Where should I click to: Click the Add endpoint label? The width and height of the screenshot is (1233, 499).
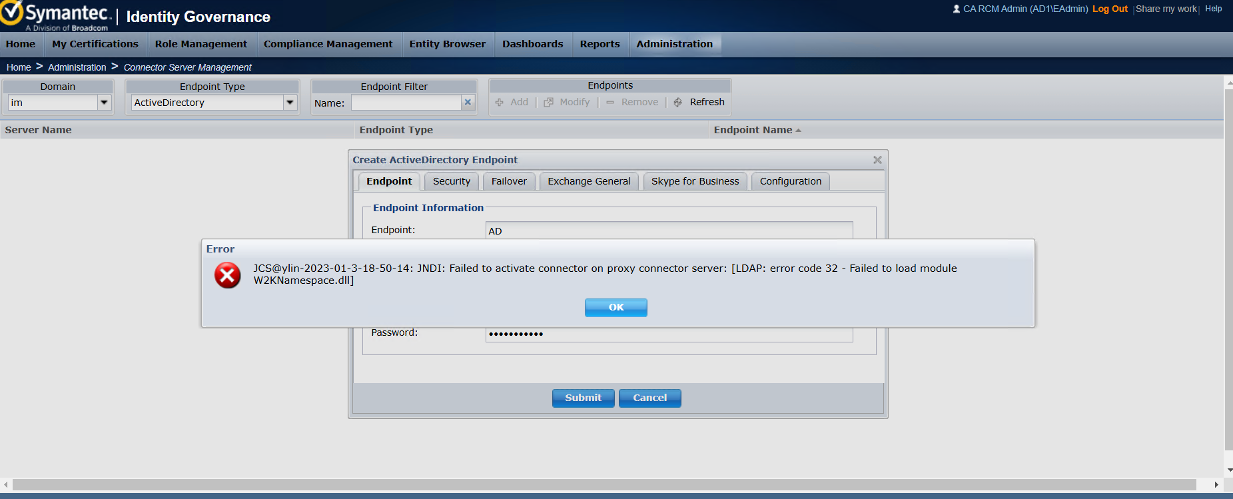point(520,102)
